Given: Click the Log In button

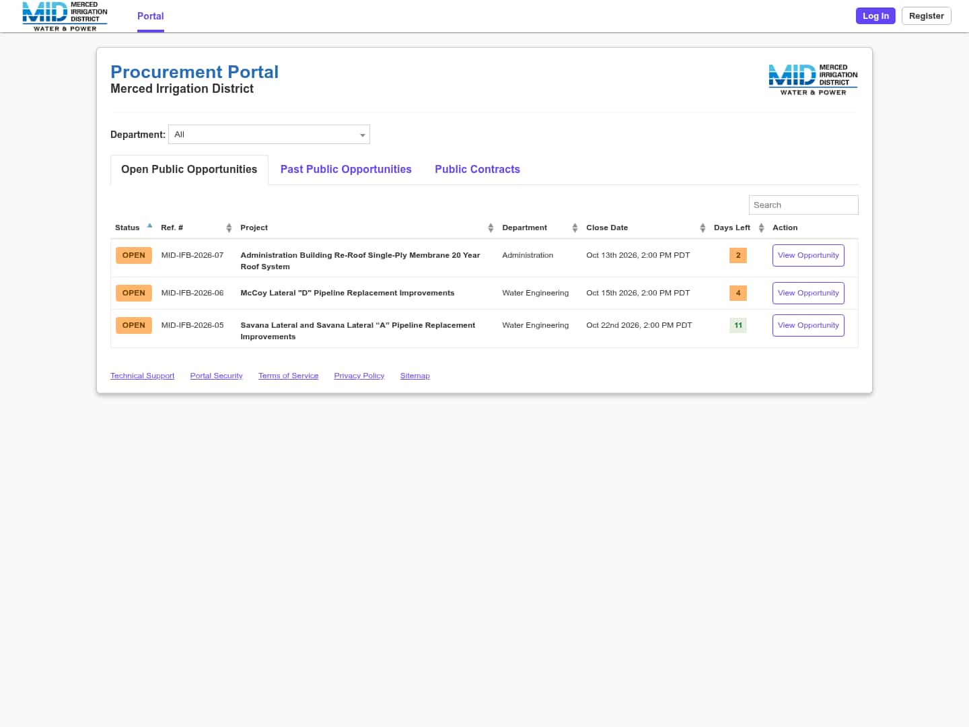Looking at the screenshot, I should coord(875,16).
